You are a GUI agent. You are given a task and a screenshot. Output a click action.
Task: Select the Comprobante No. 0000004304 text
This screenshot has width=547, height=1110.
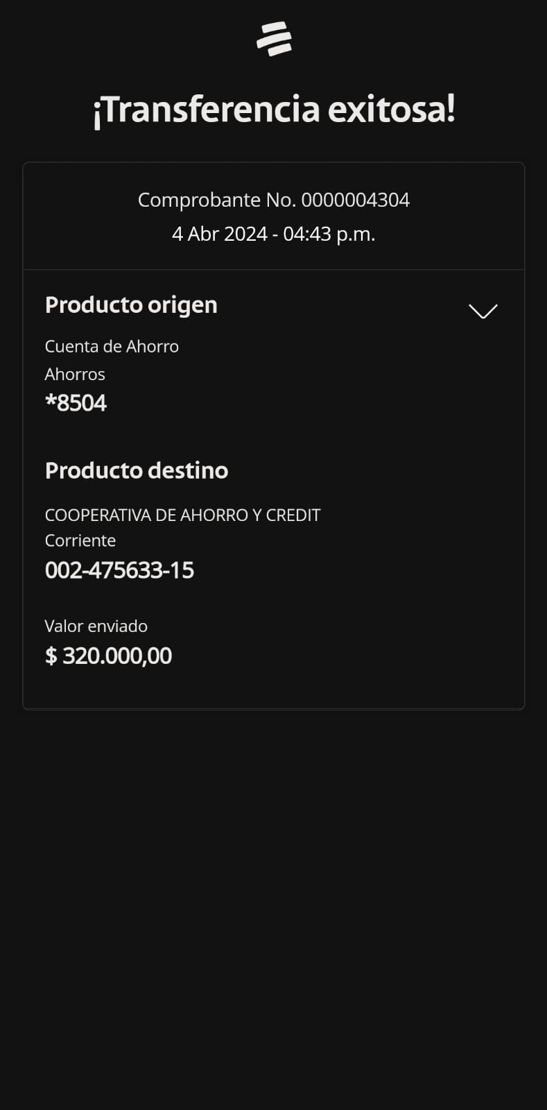pos(274,200)
